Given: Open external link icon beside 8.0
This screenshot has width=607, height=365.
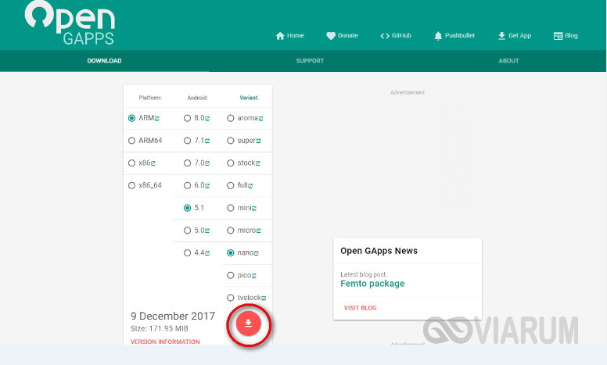Looking at the screenshot, I should point(207,119).
